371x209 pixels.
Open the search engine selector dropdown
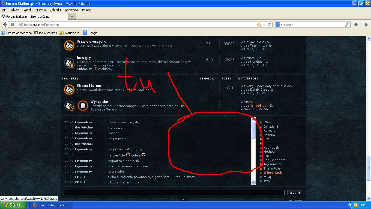(x=279, y=24)
